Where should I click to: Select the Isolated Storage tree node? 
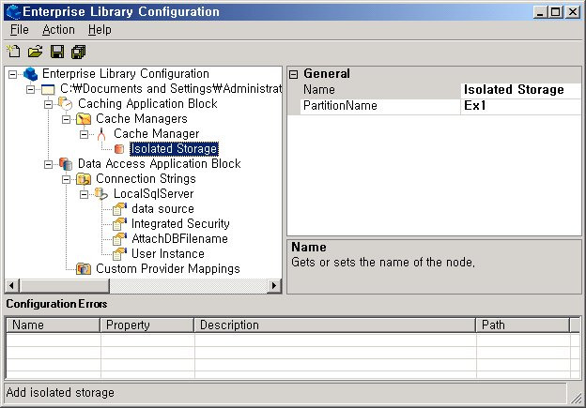pos(174,149)
